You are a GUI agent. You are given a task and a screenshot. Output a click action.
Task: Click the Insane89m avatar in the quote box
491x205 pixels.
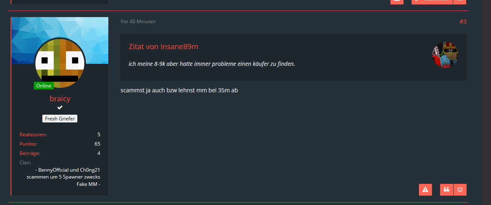[x=445, y=55]
